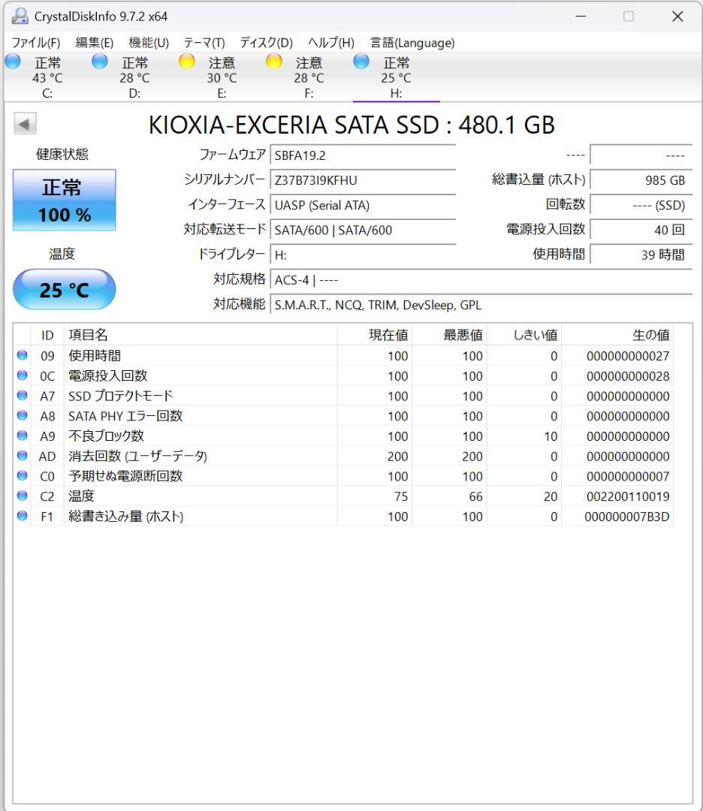Click the KIOXIA-EXCERIA SATA SSD title
Image resolution: width=703 pixels, height=811 pixels.
pyautogui.click(x=351, y=125)
